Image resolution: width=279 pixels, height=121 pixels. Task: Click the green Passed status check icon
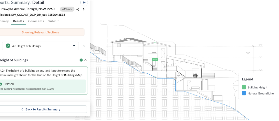1,84
